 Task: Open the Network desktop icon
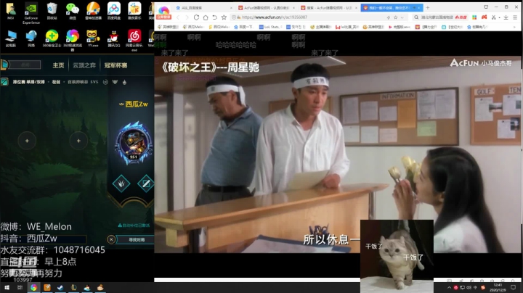click(31, 38)
